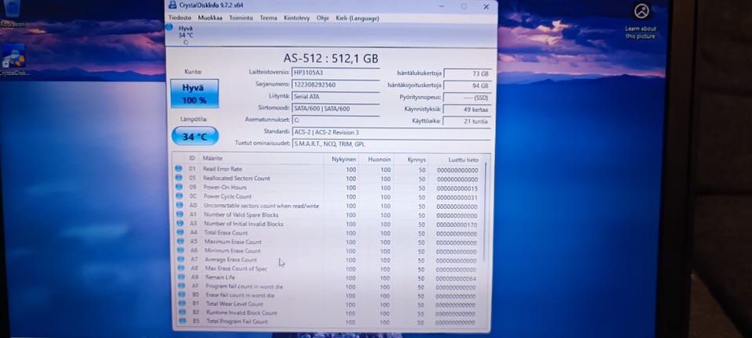The height and width of the screenshot is (338, 752).
Task: Click the Käyttöaika value 21 tuntia
Action: click(467, 121)
